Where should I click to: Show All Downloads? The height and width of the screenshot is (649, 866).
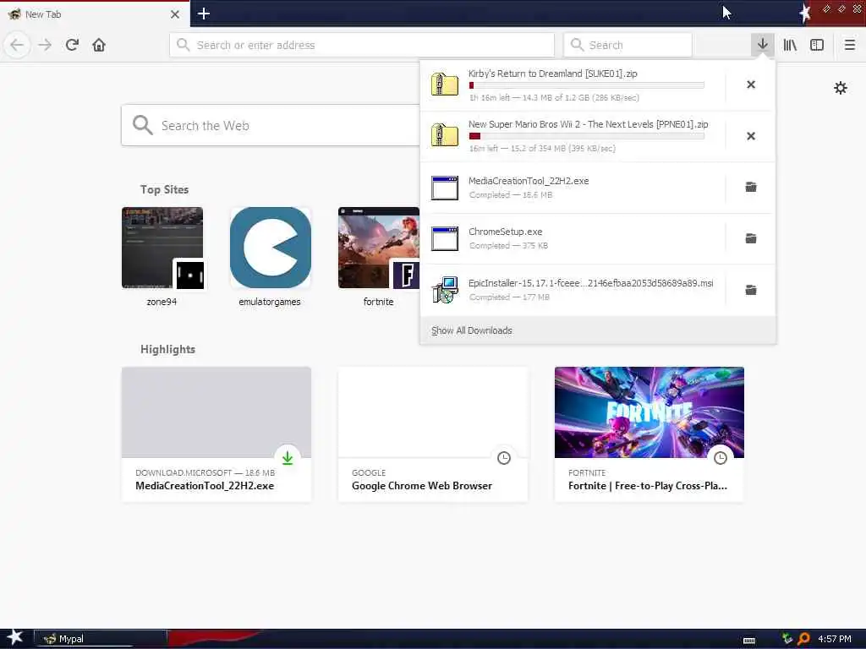point(472,330)
